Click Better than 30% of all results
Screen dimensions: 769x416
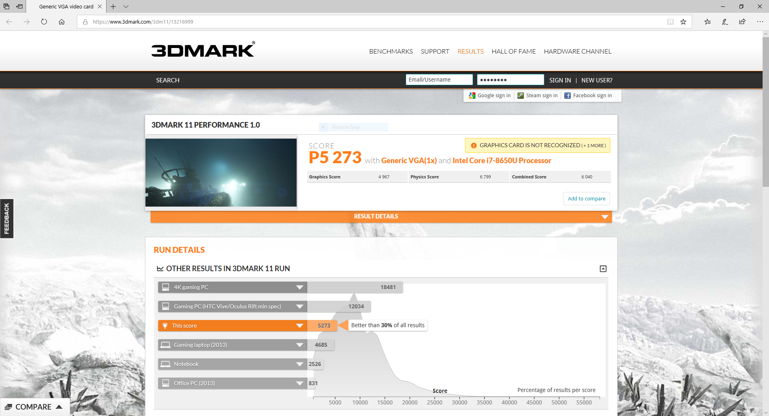388,325
